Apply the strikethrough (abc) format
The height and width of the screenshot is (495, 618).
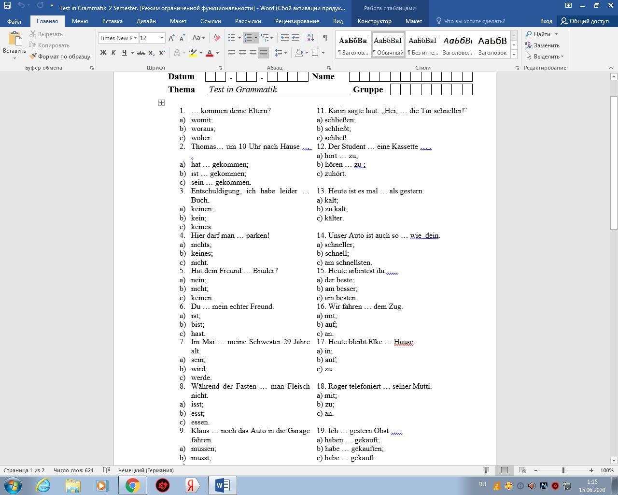coord(140,53)
